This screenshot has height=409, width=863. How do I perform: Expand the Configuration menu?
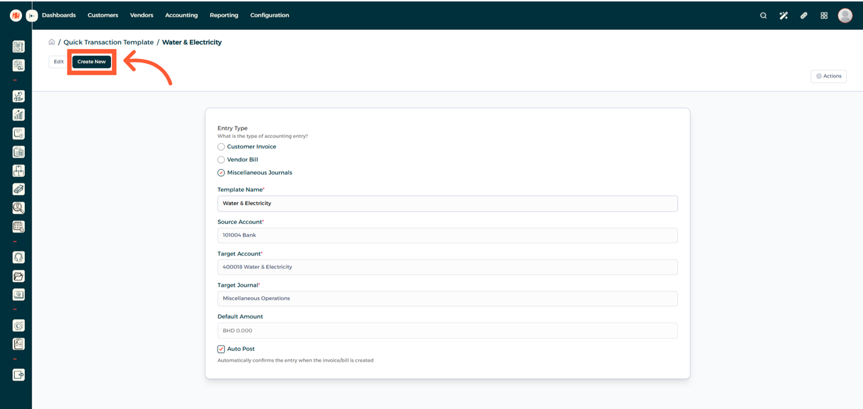(x=269, y=16)
